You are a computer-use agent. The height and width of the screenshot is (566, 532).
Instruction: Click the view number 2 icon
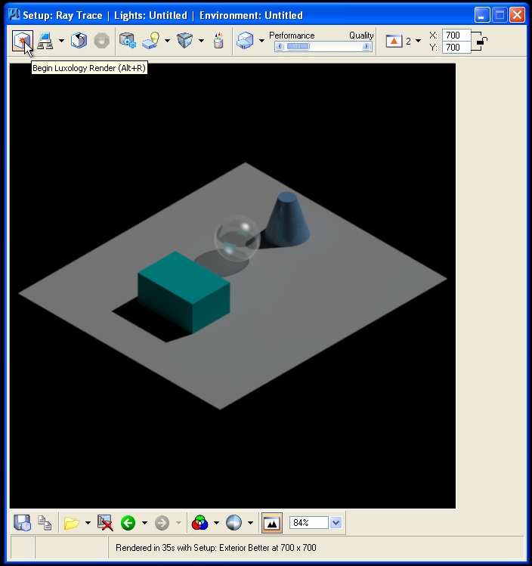coord(394,41)
